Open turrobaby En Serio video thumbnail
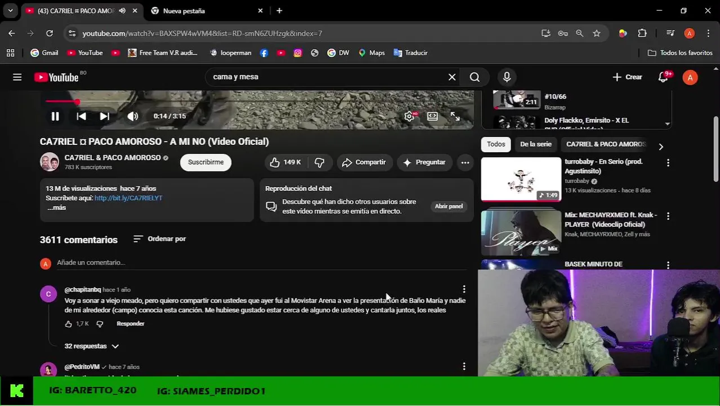 coord(521,179)
